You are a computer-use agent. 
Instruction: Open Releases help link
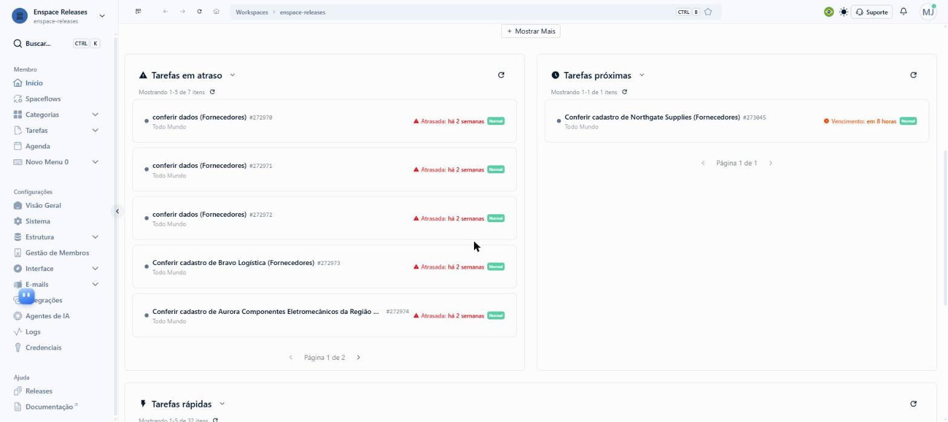(x=39, y=391)
